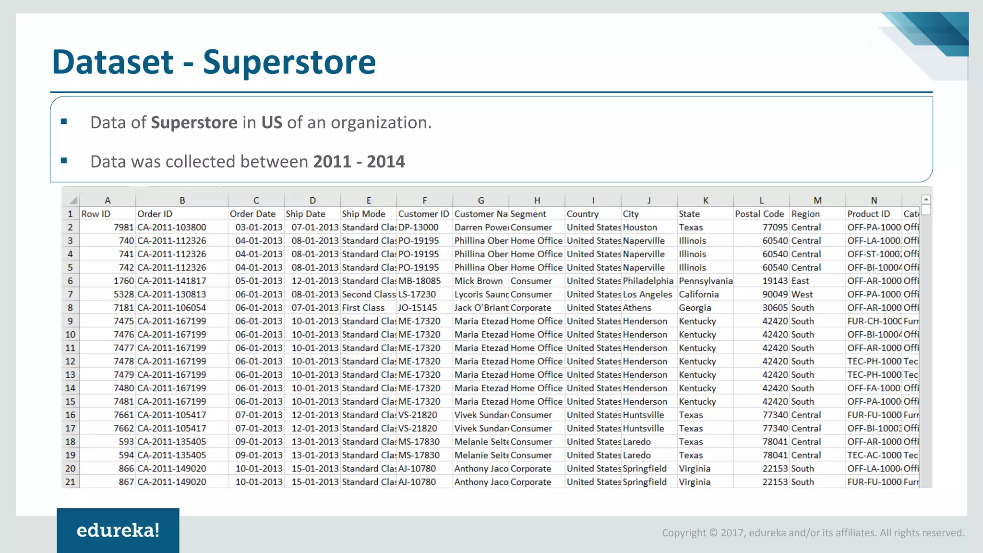Click Row ID cell '7981'
983x553 pixels.
108,228
